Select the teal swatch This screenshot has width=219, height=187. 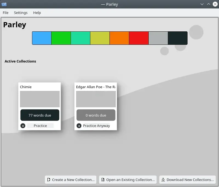tap(80, 38)
